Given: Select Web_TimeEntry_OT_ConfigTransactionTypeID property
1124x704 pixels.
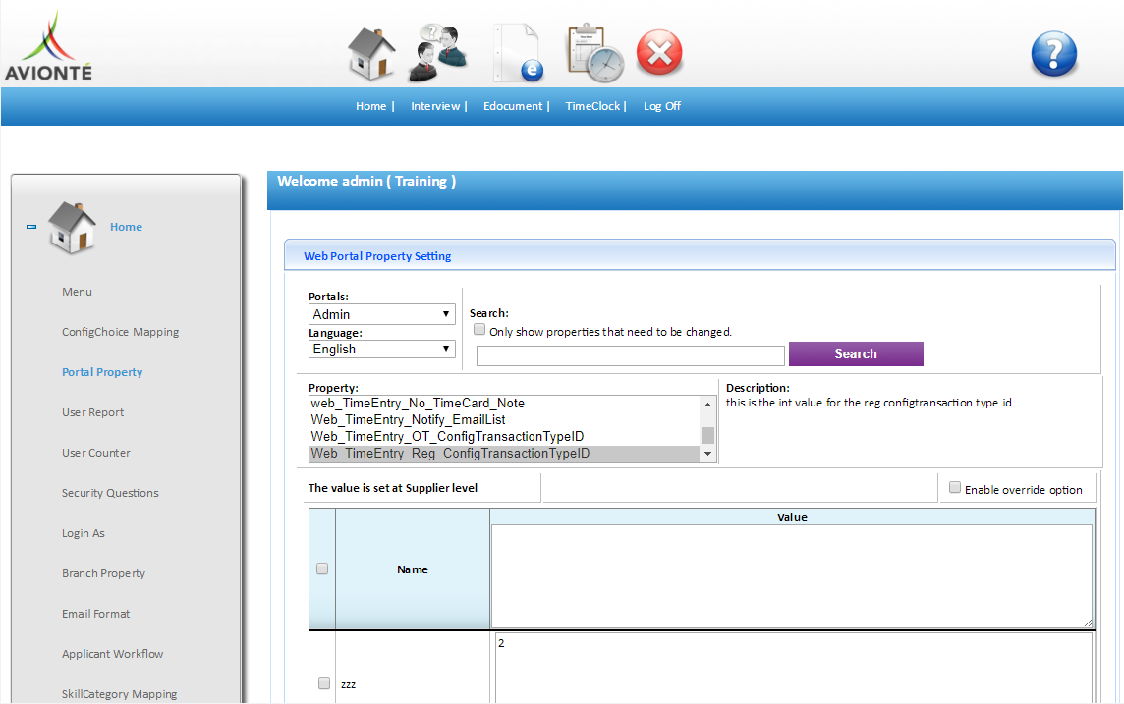Looking at the screenshot, I should 505,436.
